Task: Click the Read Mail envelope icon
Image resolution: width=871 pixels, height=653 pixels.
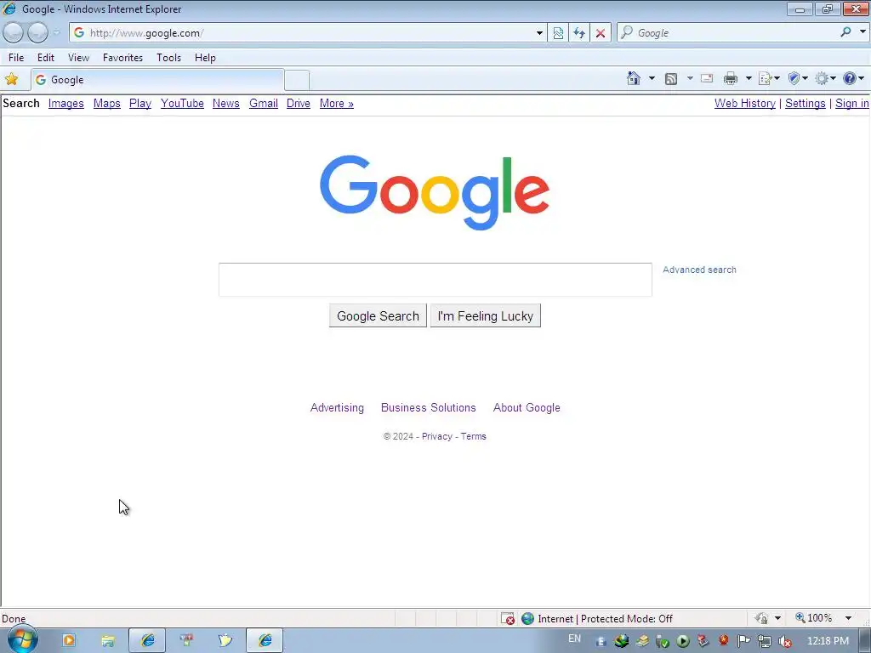Action: click(707, 78)
